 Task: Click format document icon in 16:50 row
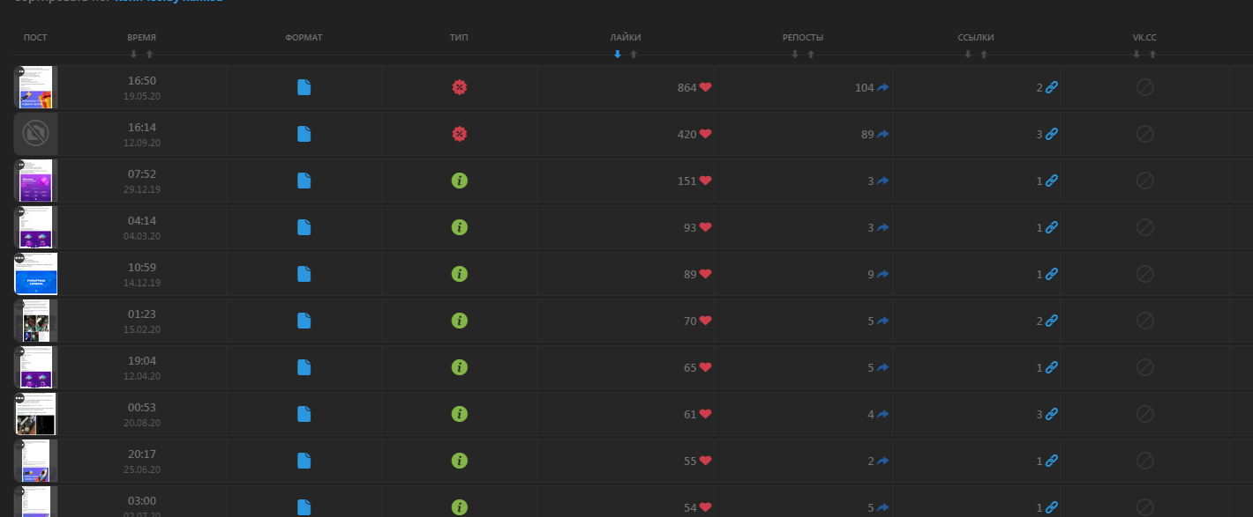click(x=304, y=87)
